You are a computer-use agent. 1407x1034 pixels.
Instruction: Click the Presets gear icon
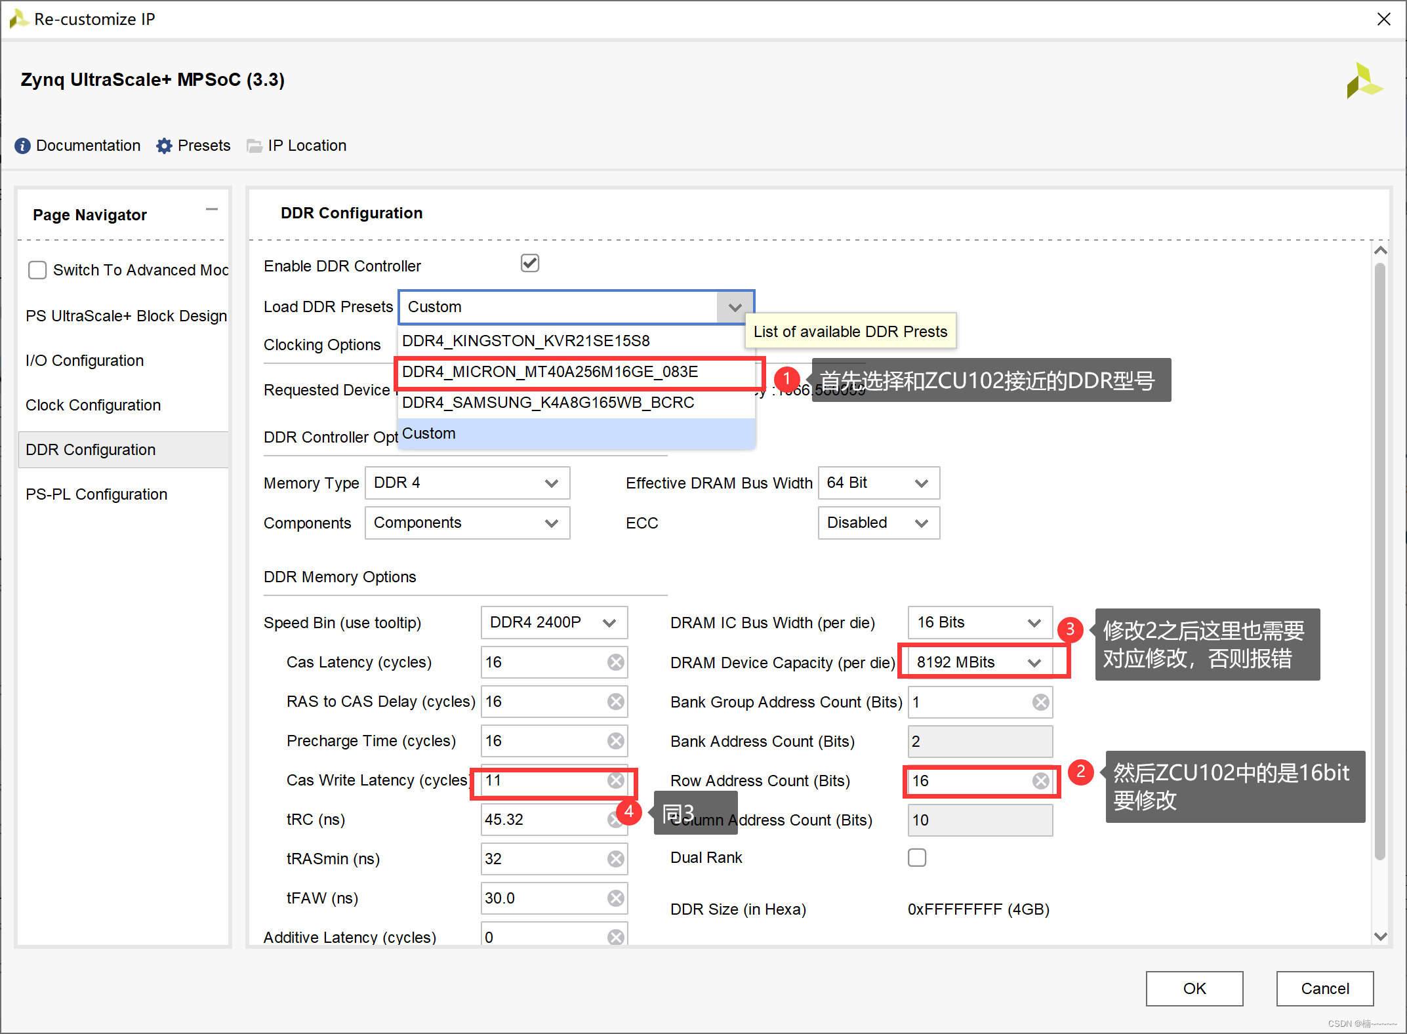[164, 146]
